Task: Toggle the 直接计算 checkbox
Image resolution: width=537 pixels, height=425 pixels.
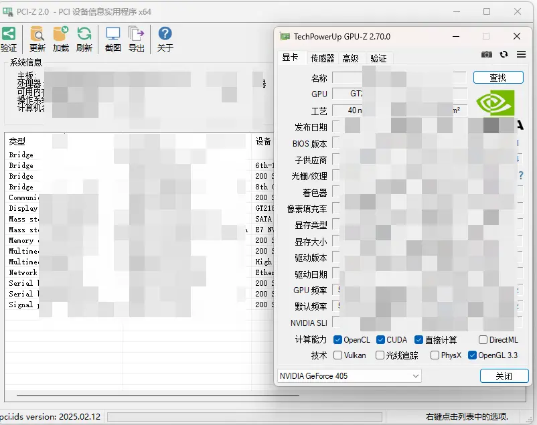Action: click(419, 340)
